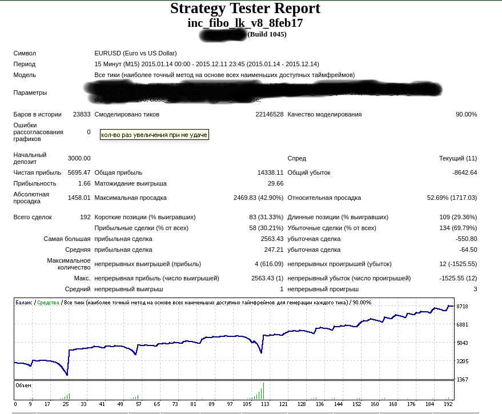The height and width of the screenshot is (414, 502).
Task: Click net profit value 5695.47
Action: [79, 172]
